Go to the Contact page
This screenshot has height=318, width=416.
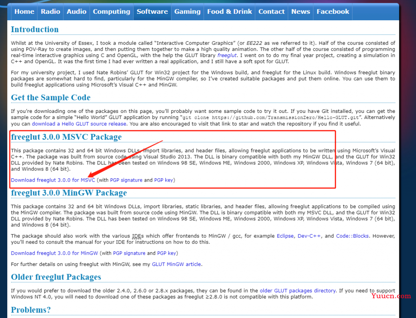271,12
